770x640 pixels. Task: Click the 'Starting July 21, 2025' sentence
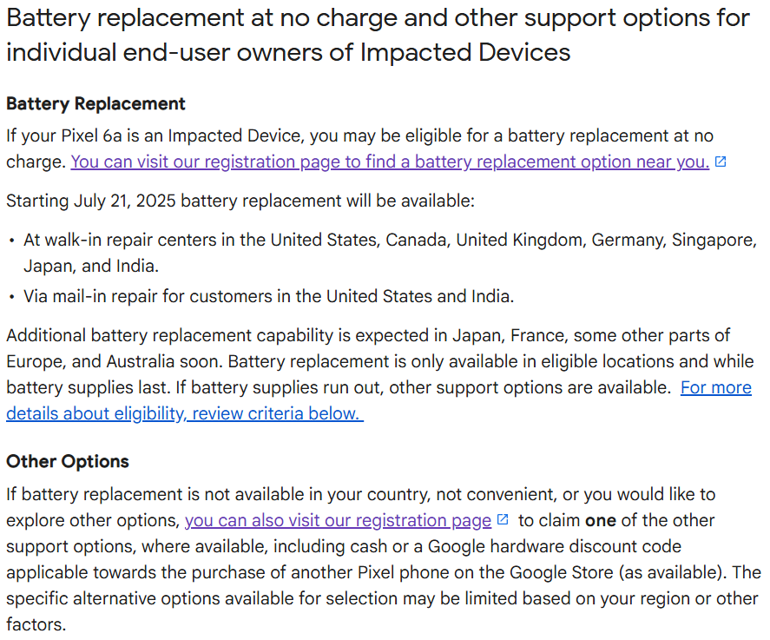(x=240, y=201)
